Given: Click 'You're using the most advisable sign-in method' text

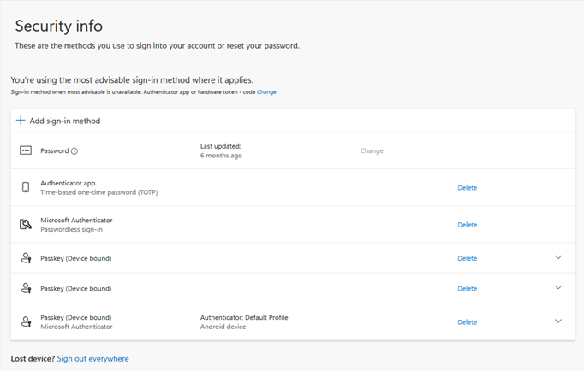Looking at the screenshot, I should click(x=132, y=79).
